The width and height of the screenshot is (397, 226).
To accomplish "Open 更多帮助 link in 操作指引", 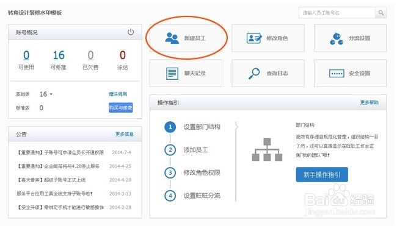I will click(369, 102).
